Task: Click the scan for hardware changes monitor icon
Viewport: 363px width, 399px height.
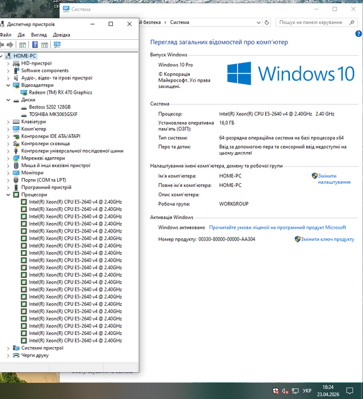Action: coord(57,45)
